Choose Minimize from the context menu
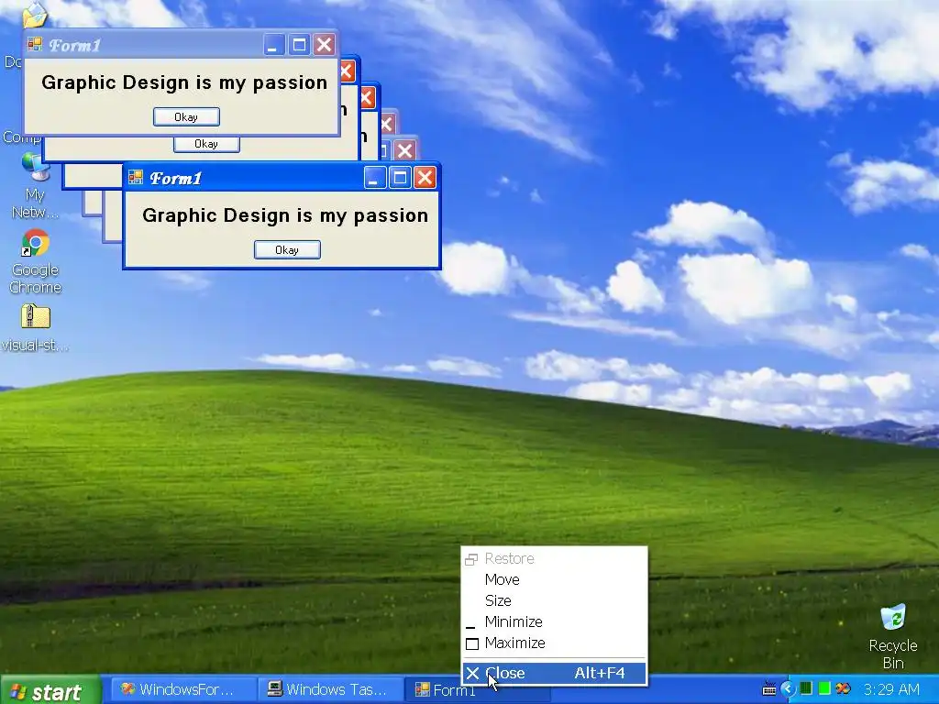 tap(554, 621)
